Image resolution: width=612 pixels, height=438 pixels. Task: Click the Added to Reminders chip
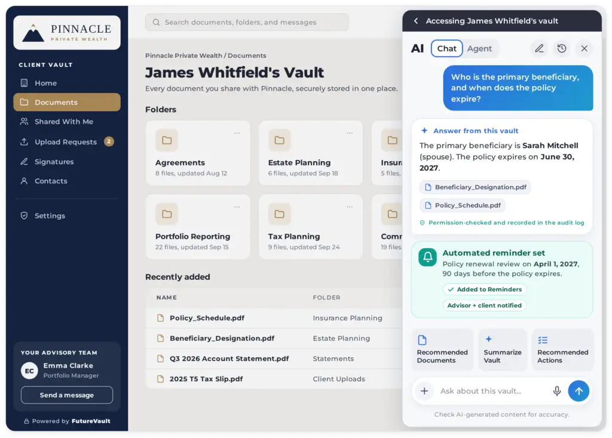484,289
